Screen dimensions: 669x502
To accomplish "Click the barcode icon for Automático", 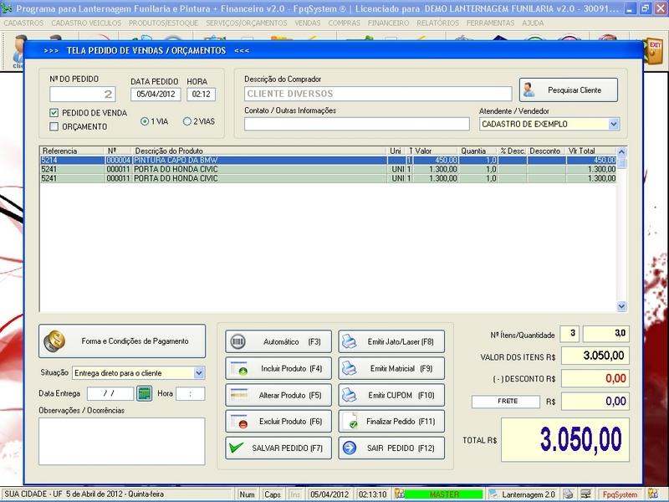I will click(x=237, y=342).
